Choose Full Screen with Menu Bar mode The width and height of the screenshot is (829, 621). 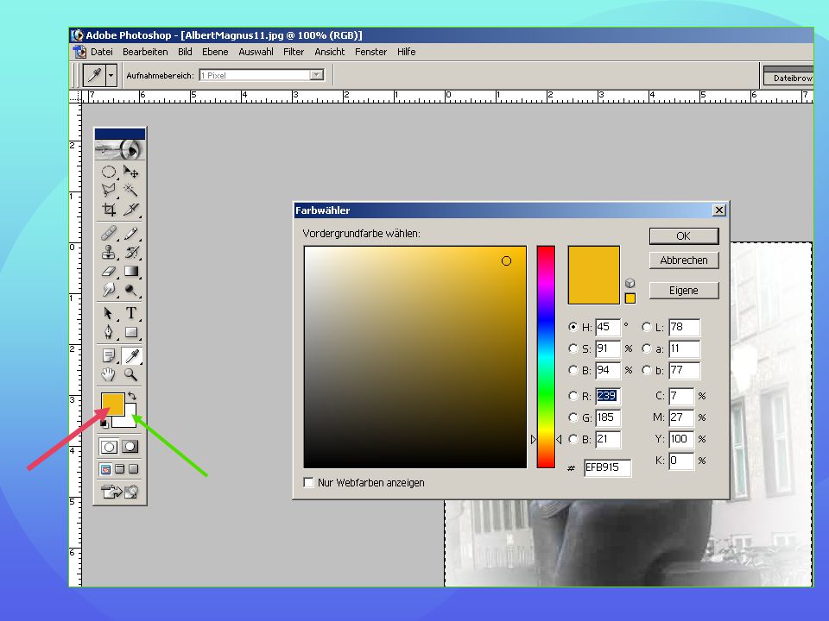(120, 469)
